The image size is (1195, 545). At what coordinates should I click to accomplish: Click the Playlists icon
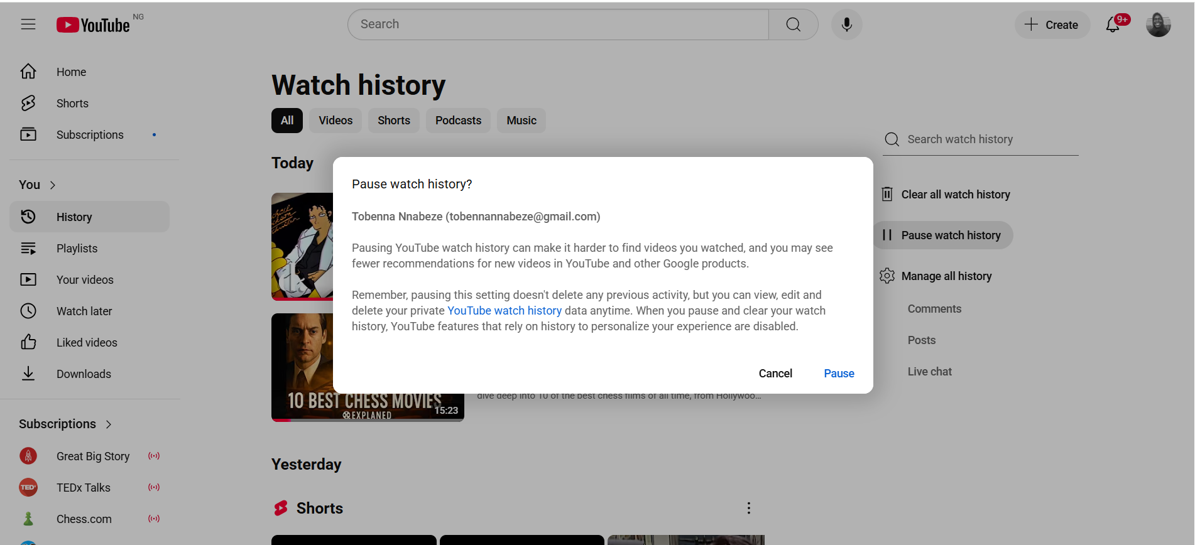tap(28, 248)
